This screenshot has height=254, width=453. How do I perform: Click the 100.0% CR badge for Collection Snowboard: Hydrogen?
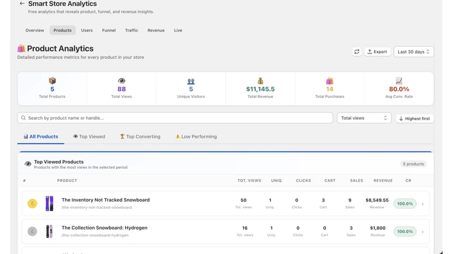tap(405, 231)
